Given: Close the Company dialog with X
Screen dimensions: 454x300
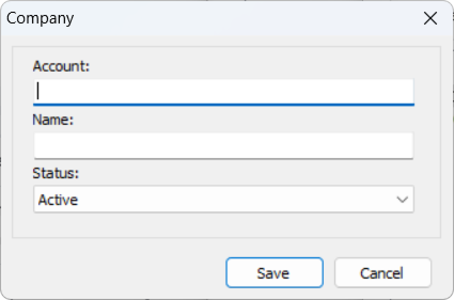Looking at the screenshot, I should [x=430, y=18].
